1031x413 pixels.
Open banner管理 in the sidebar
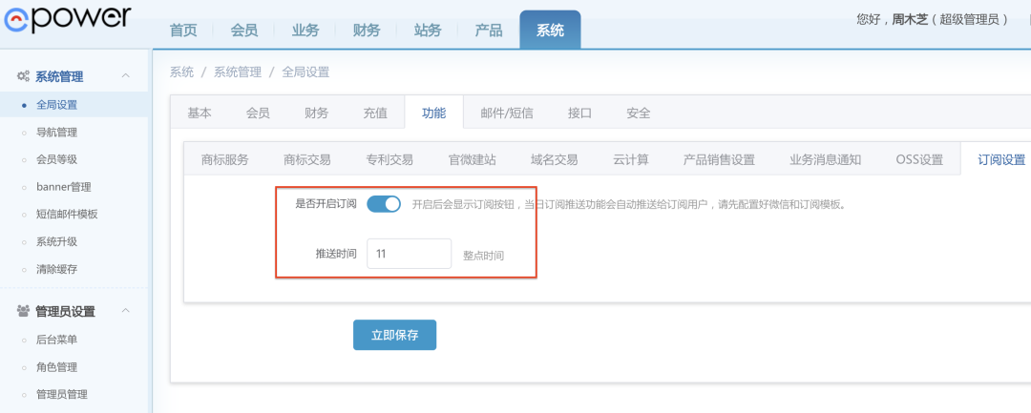tap(63, 187)
